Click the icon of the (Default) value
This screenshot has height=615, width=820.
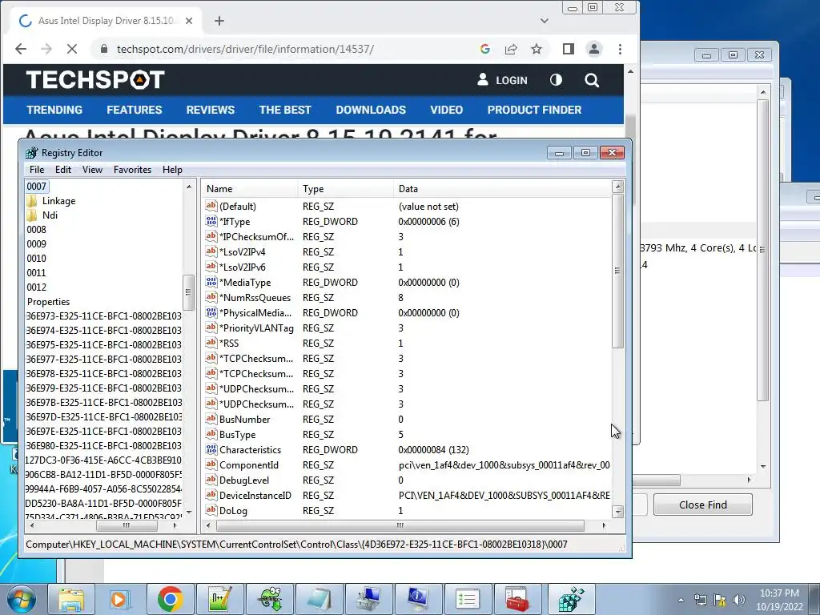click(211, 206)
